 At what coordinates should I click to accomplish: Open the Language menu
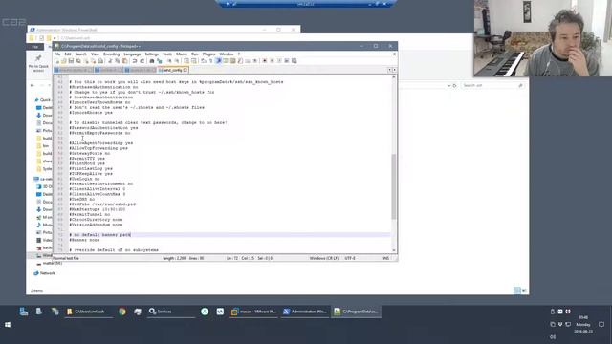[132, 54]
